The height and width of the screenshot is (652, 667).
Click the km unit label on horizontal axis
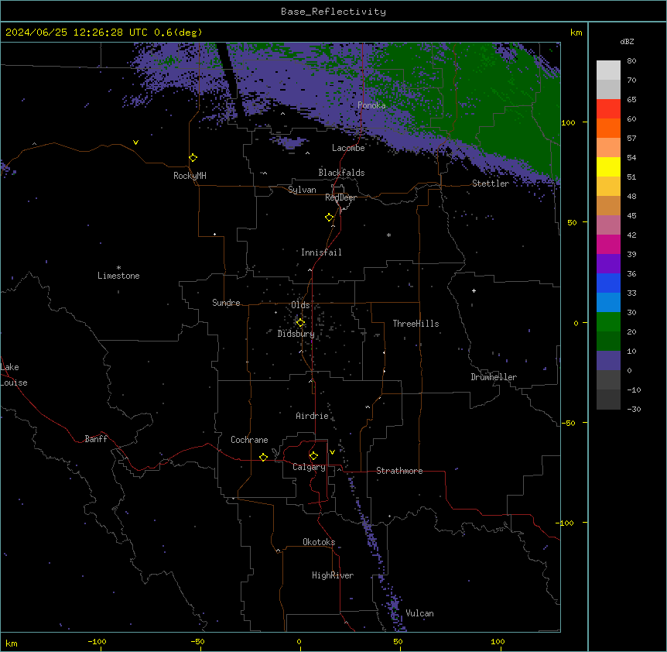(x=12, y=643)
